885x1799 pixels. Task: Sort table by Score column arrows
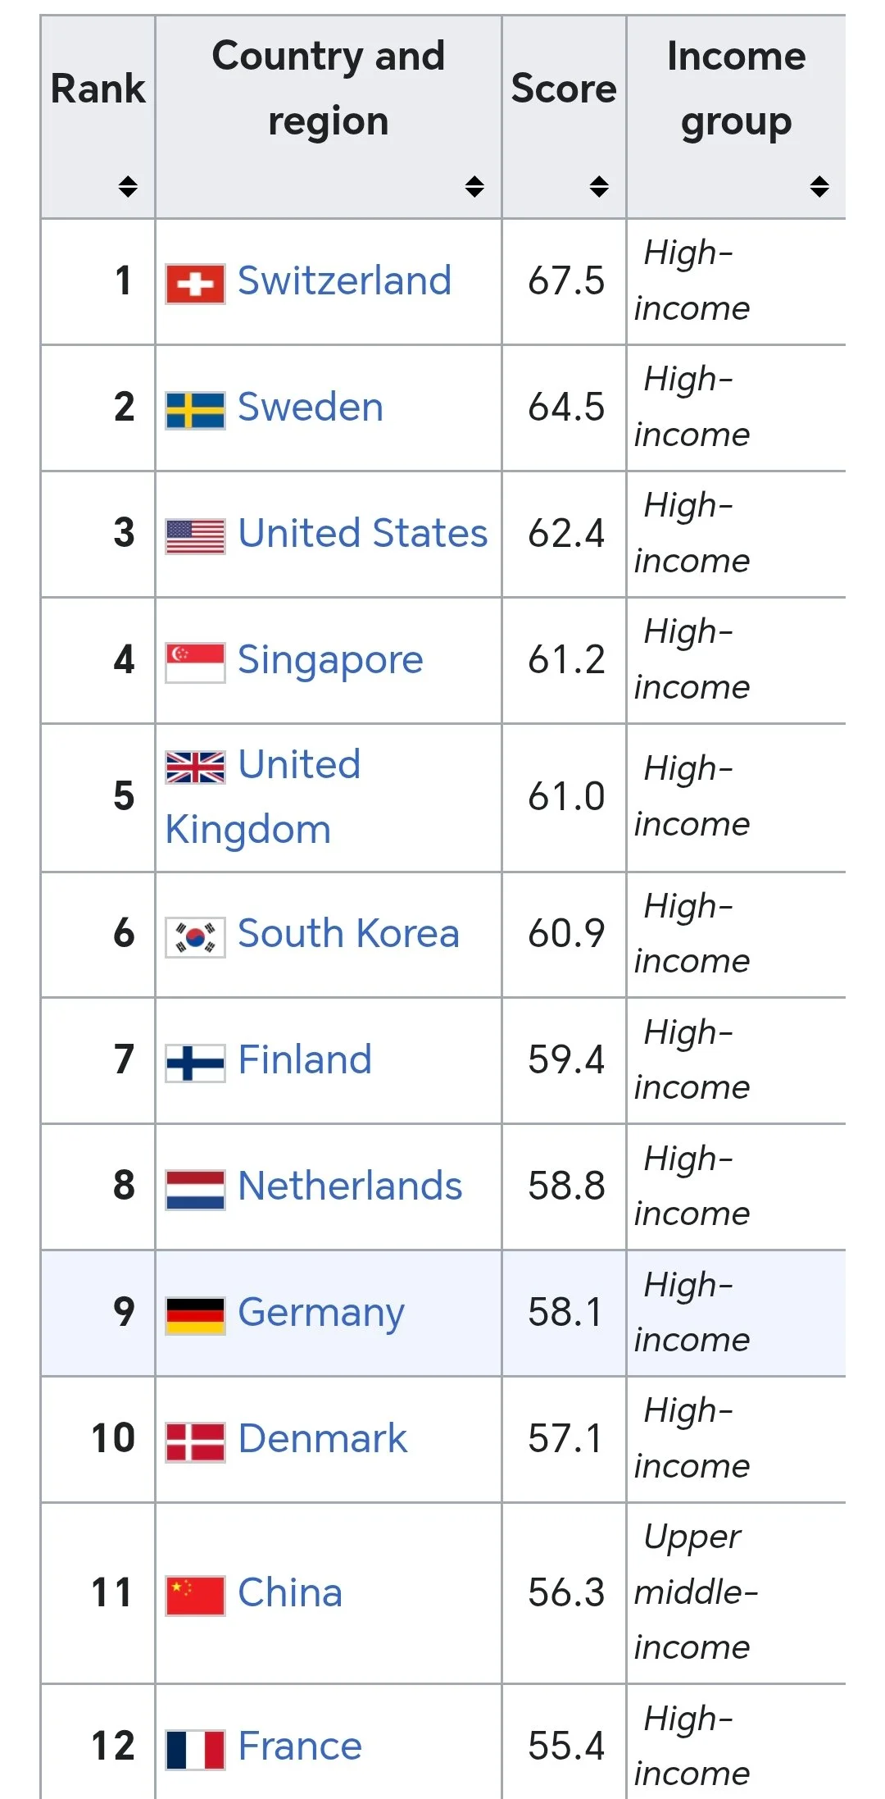point(599,186)
